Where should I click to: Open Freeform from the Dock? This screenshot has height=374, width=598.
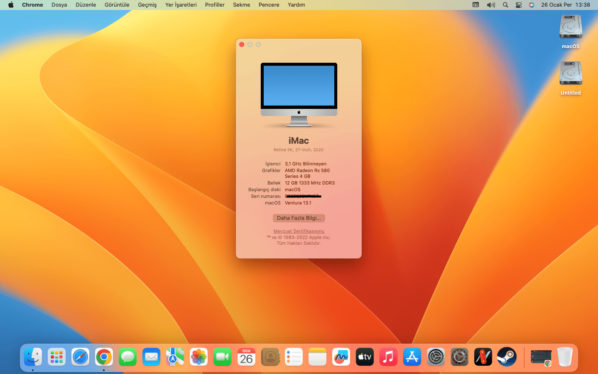(x=341, y=357)
